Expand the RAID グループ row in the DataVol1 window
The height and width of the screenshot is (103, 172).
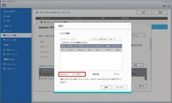pos(40,74)
